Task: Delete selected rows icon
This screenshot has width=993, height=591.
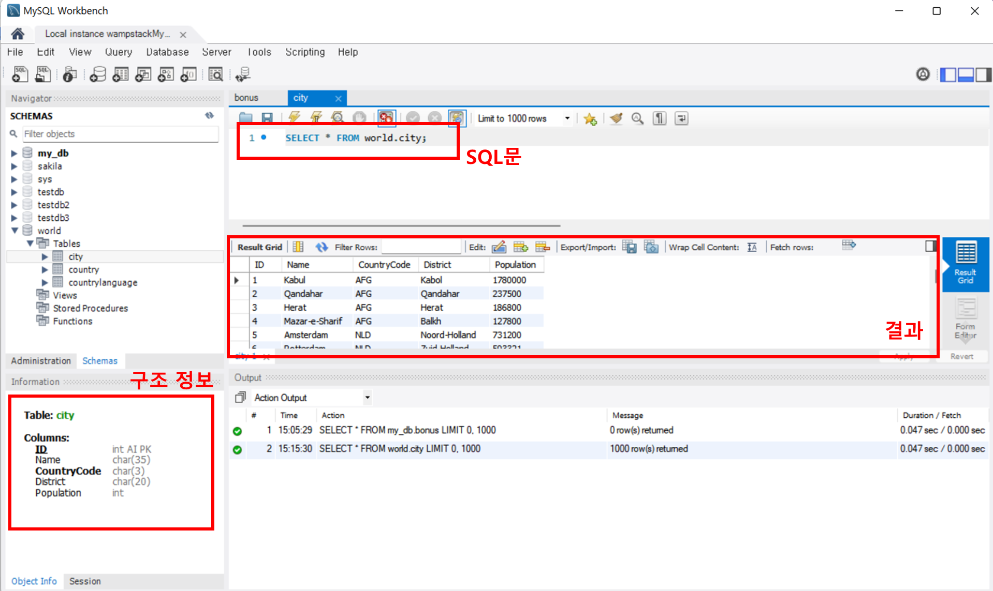Action: tap(543, 247)
